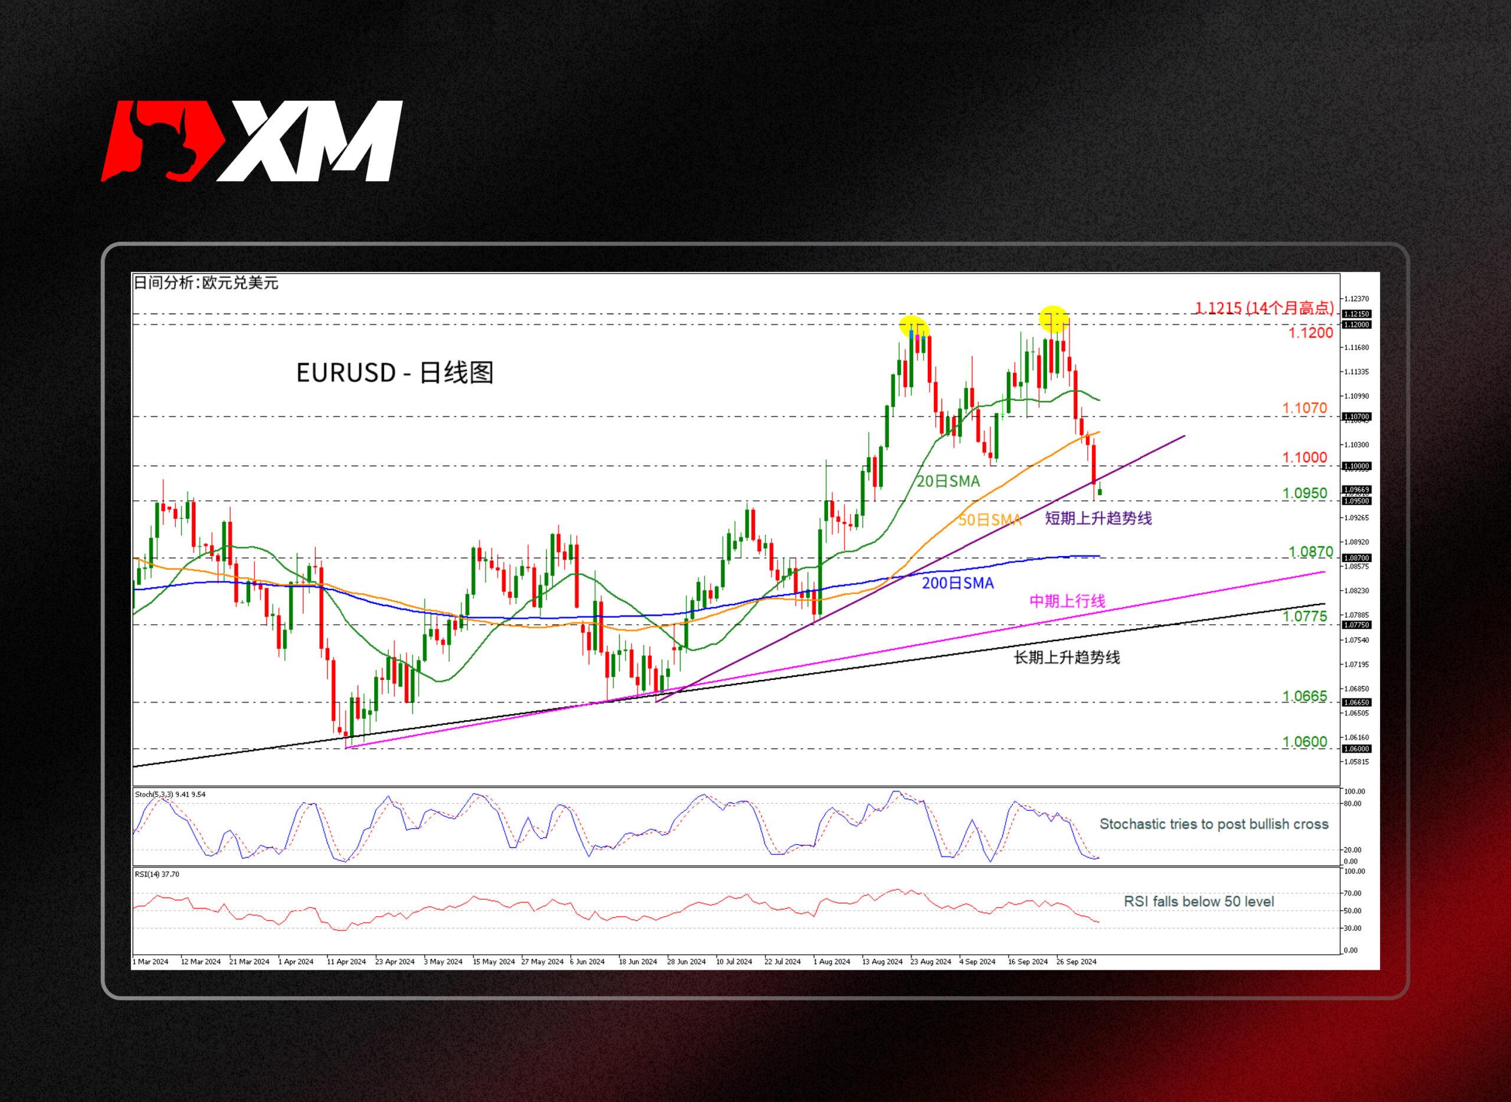Image resolution: width=1511 pixels, height=1102 pixels.
Task: Click the '13 Aug 2024' date on the axis
Action: pyautogui.click(x=882, y=962)
